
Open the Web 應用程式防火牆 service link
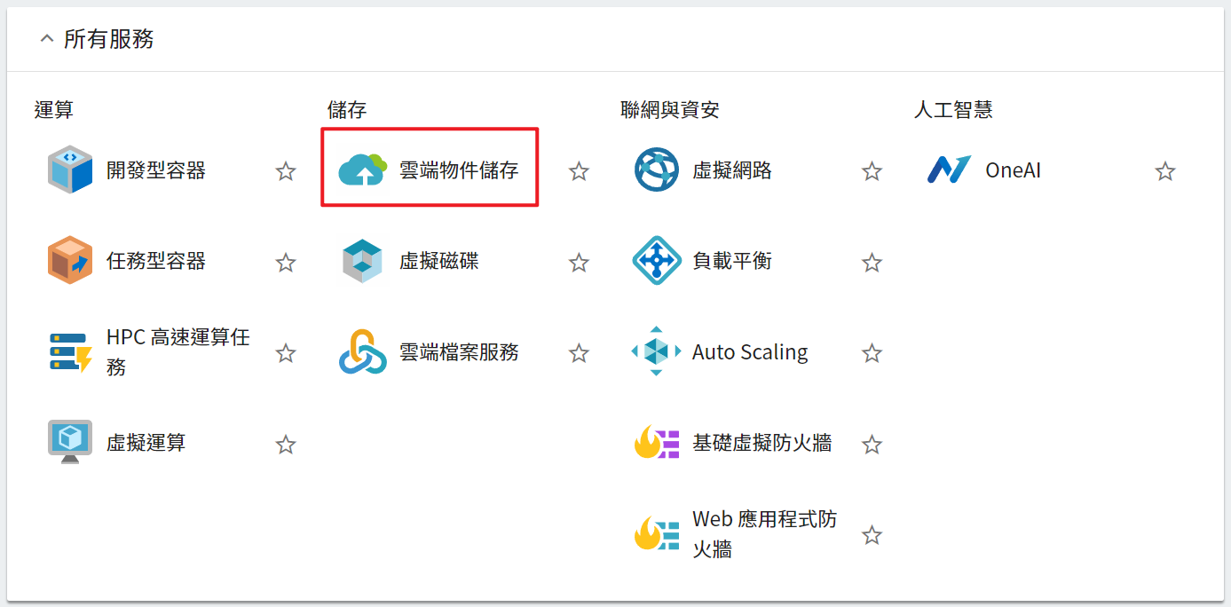click(764, 534)
